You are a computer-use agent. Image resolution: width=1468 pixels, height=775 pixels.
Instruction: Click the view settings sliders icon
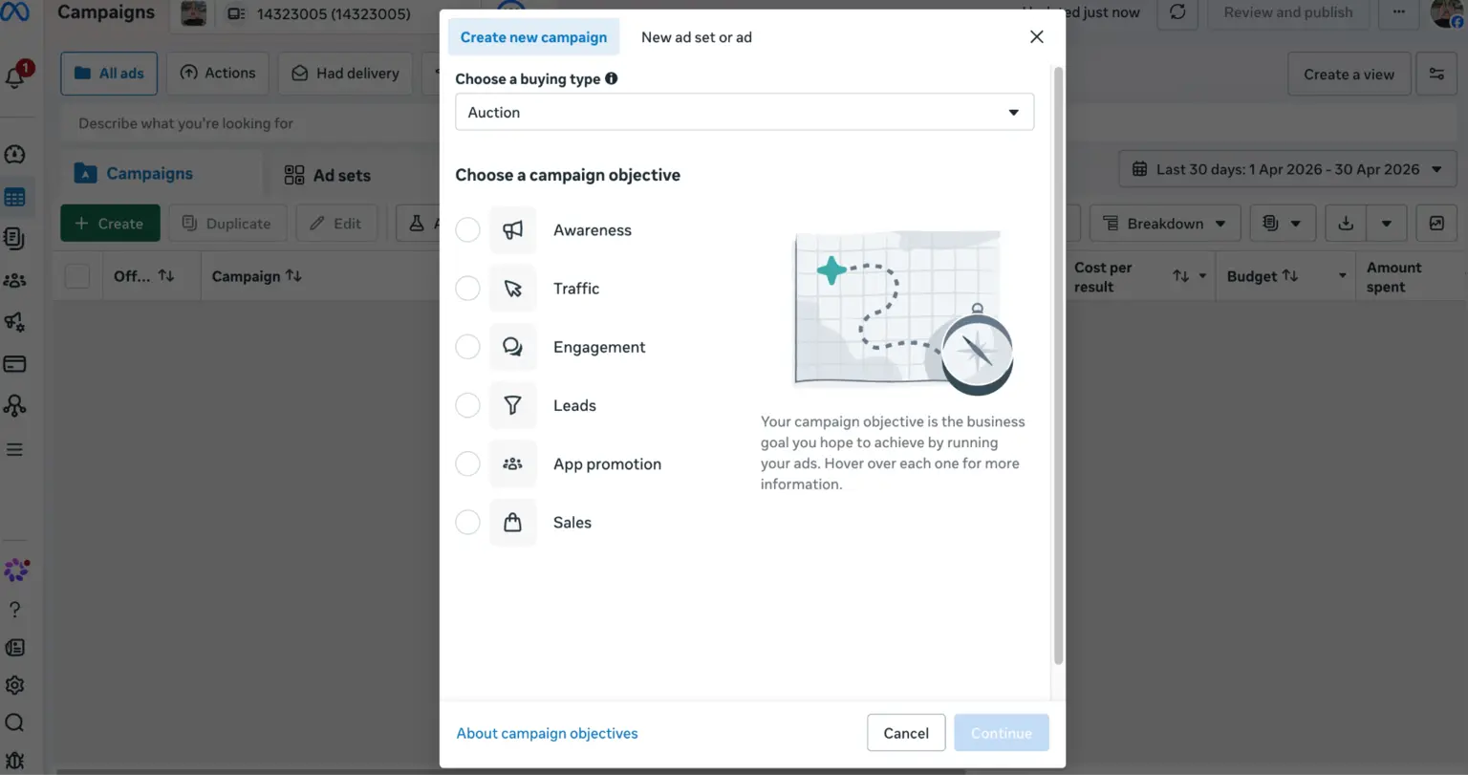click(1436, 75)
